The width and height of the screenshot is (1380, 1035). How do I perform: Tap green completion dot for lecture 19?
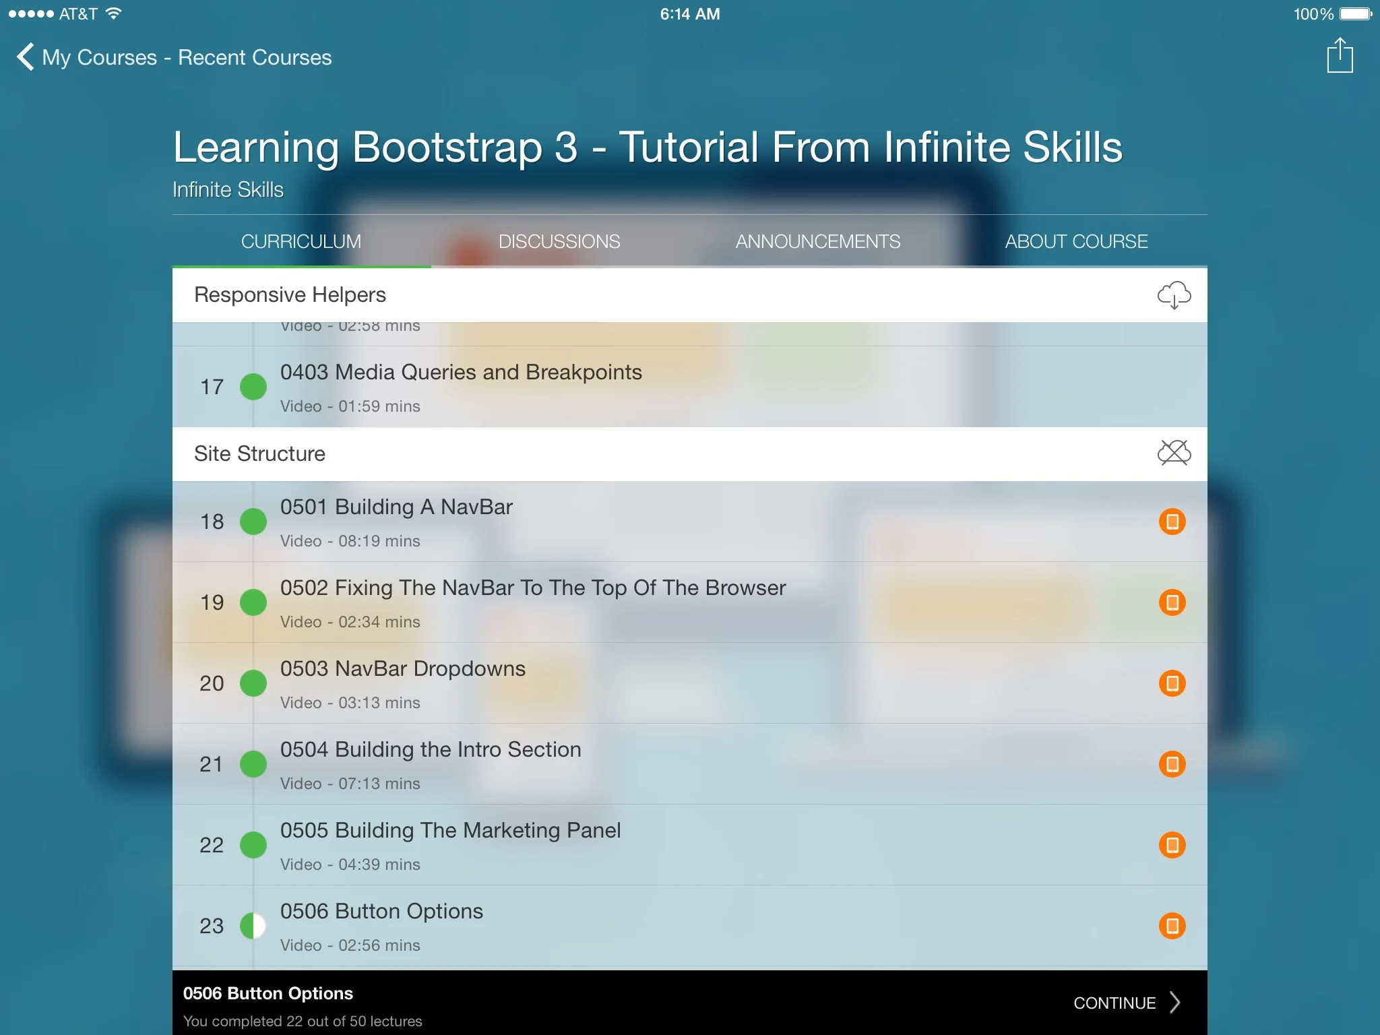coord(253,602)
